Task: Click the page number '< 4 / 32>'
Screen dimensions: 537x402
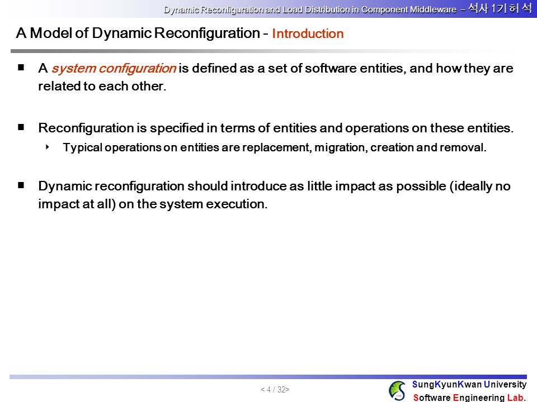Action: pyautogui.click(x=275, y=389)
